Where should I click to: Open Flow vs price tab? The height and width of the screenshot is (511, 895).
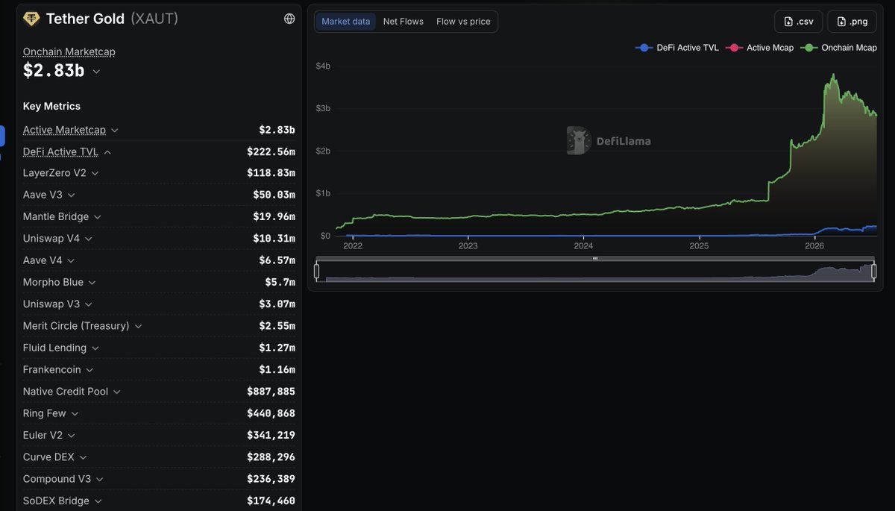(463, 22)
